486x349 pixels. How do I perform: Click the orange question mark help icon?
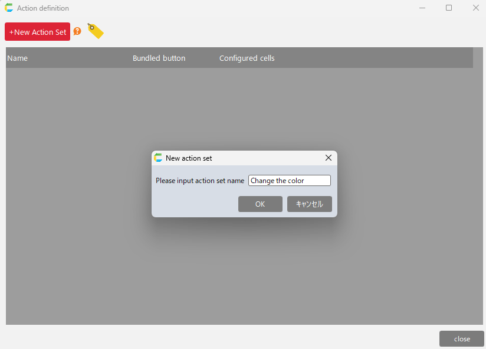pos(77,31)
